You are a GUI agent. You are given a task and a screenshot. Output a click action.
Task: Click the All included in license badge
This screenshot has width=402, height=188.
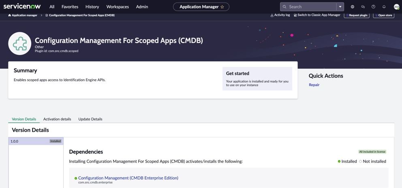click(x=372, y=152)
